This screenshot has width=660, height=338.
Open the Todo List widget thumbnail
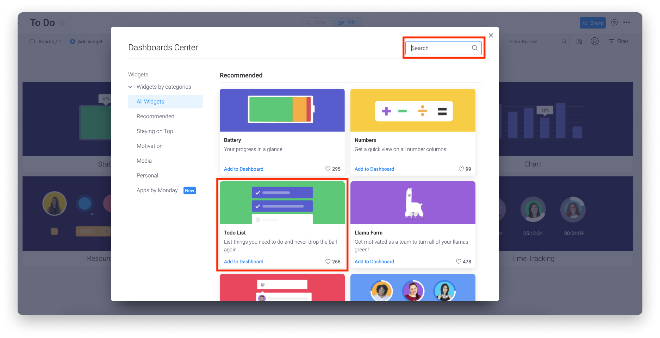[x=282, y=203]
